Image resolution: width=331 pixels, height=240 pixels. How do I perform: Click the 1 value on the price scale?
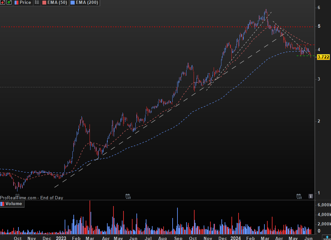tap(319, 193)
